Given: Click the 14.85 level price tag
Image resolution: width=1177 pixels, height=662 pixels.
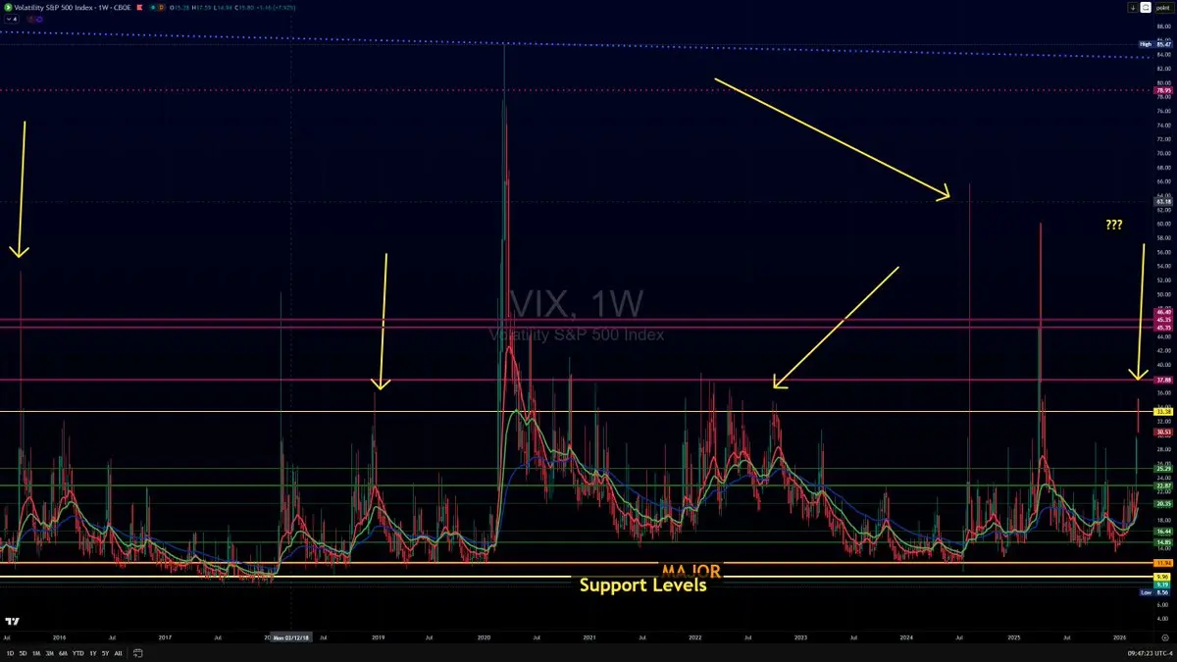Looking at the screenshot, I should pos(1164,541).
